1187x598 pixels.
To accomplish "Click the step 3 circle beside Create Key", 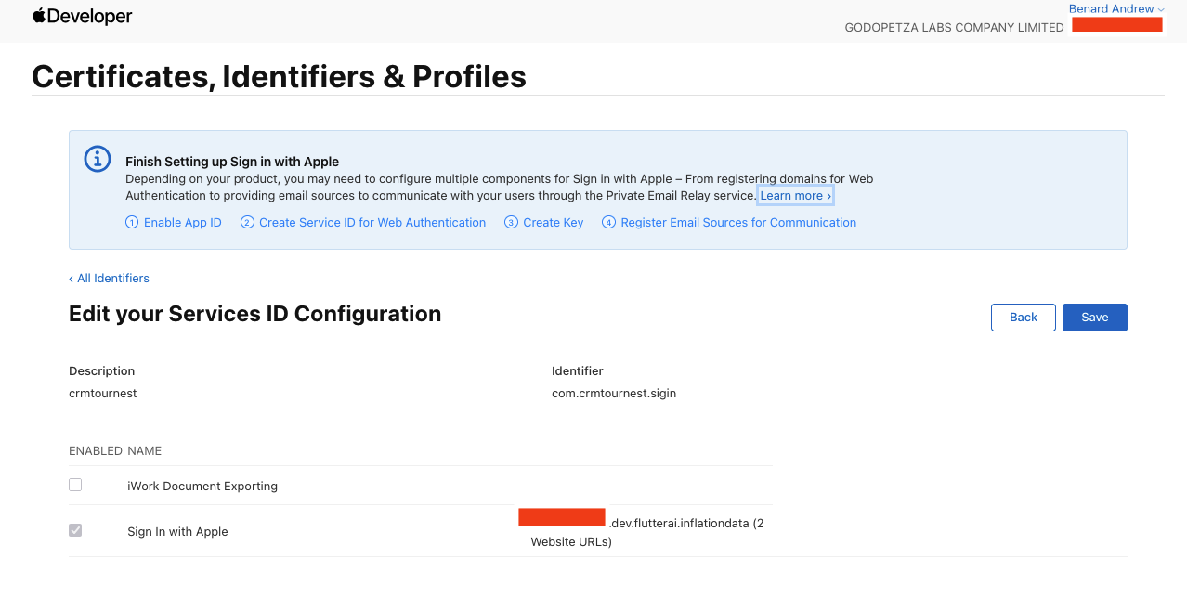I will coord(511,223).
